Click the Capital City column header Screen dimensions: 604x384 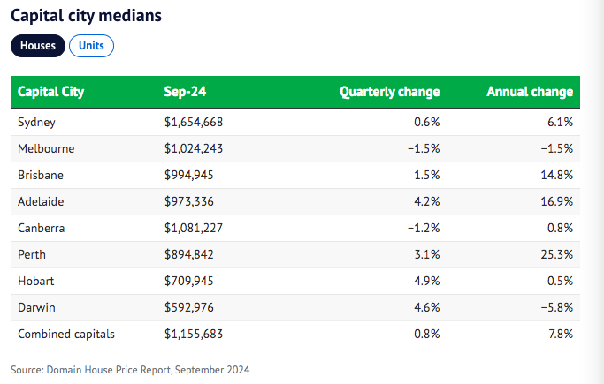point(50,92)
